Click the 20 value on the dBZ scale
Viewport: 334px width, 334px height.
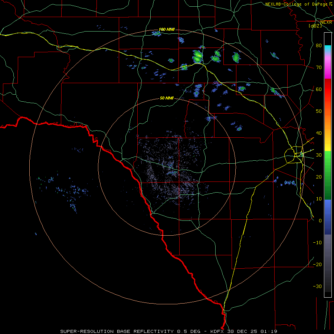(319, 177)
